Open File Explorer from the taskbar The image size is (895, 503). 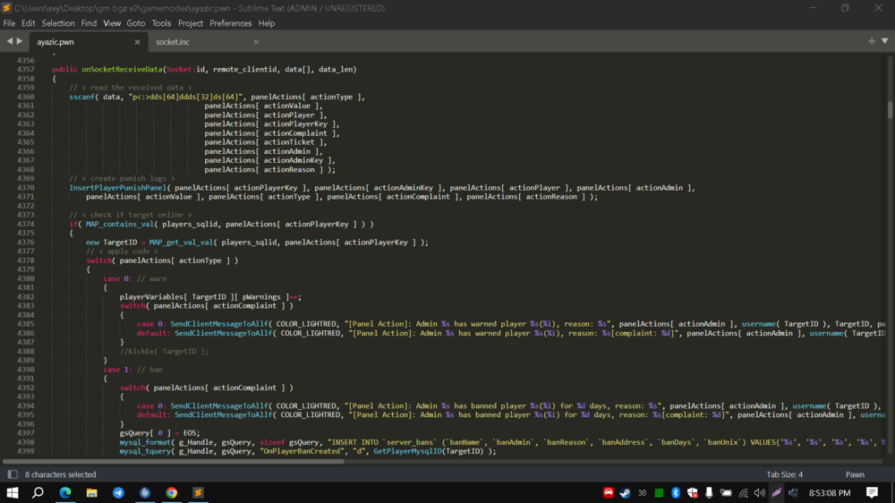click(x=91, y=492)
